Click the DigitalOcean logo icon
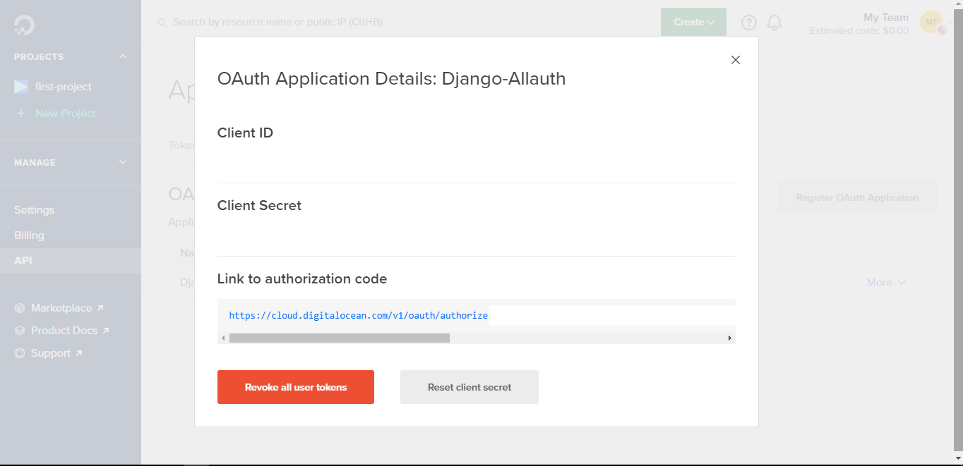The height and width of the screenshot is (466, 963). 24,25
